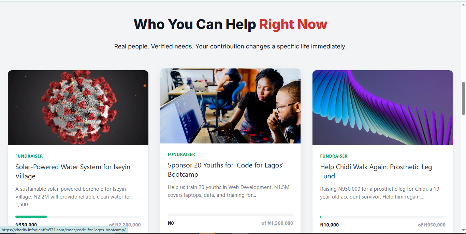Open 'Sponsor 20 Youths for Code for Lagos' title
The width and height of the screenshot is (466, 234).
click(225, 170)
